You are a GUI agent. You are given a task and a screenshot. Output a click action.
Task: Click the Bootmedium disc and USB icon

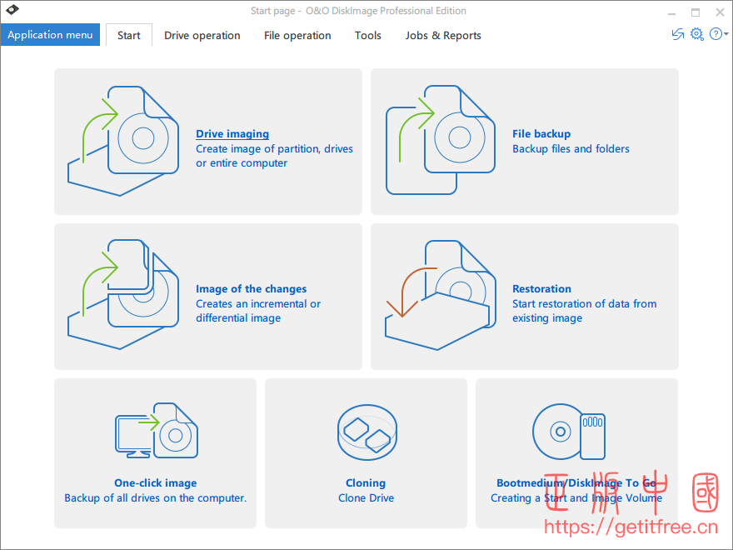click(569, 432)
